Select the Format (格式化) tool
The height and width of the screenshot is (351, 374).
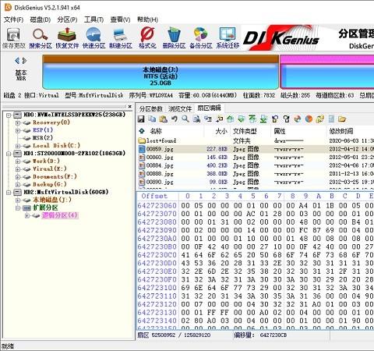pos(147,38)
